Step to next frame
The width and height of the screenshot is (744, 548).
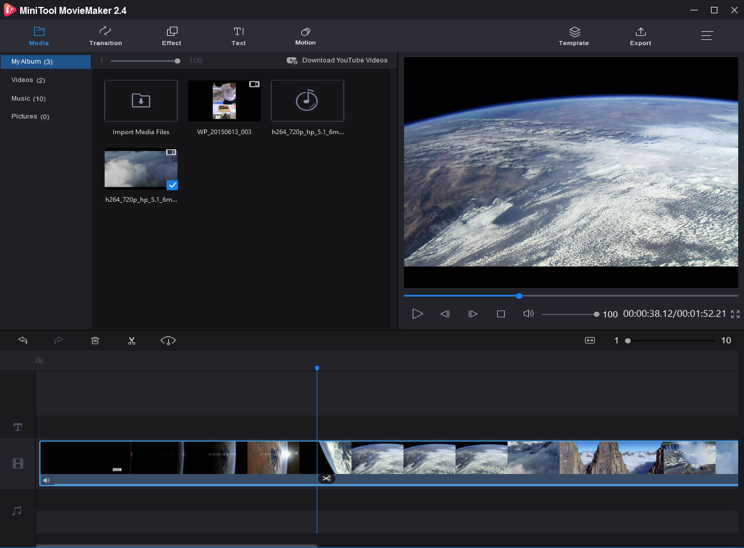[x=473, y=314]
